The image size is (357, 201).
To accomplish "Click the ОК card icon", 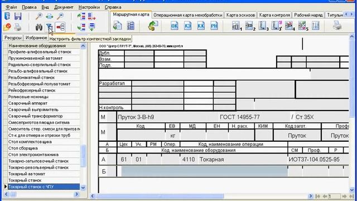I will 175,26.
